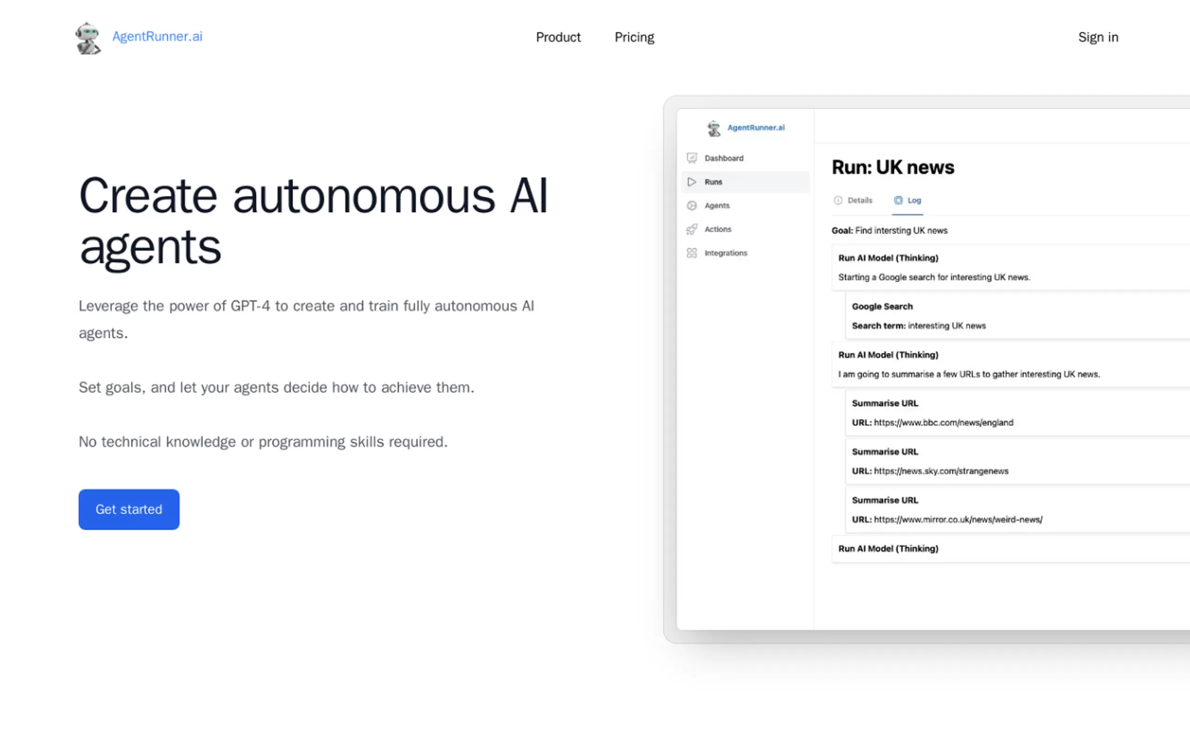This screenshot has height=744, width=1190.
Task: Click the Log tab icon
Action: [898, 200]
